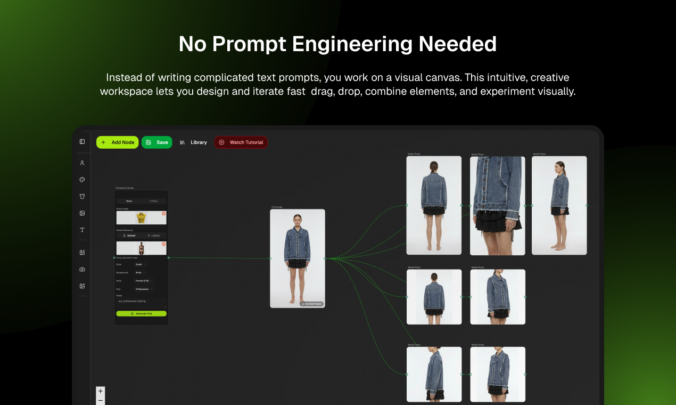Remove the model reference image
Image resolution: width=676 pixels, height=405 pixels.
[x=164, y=245]
